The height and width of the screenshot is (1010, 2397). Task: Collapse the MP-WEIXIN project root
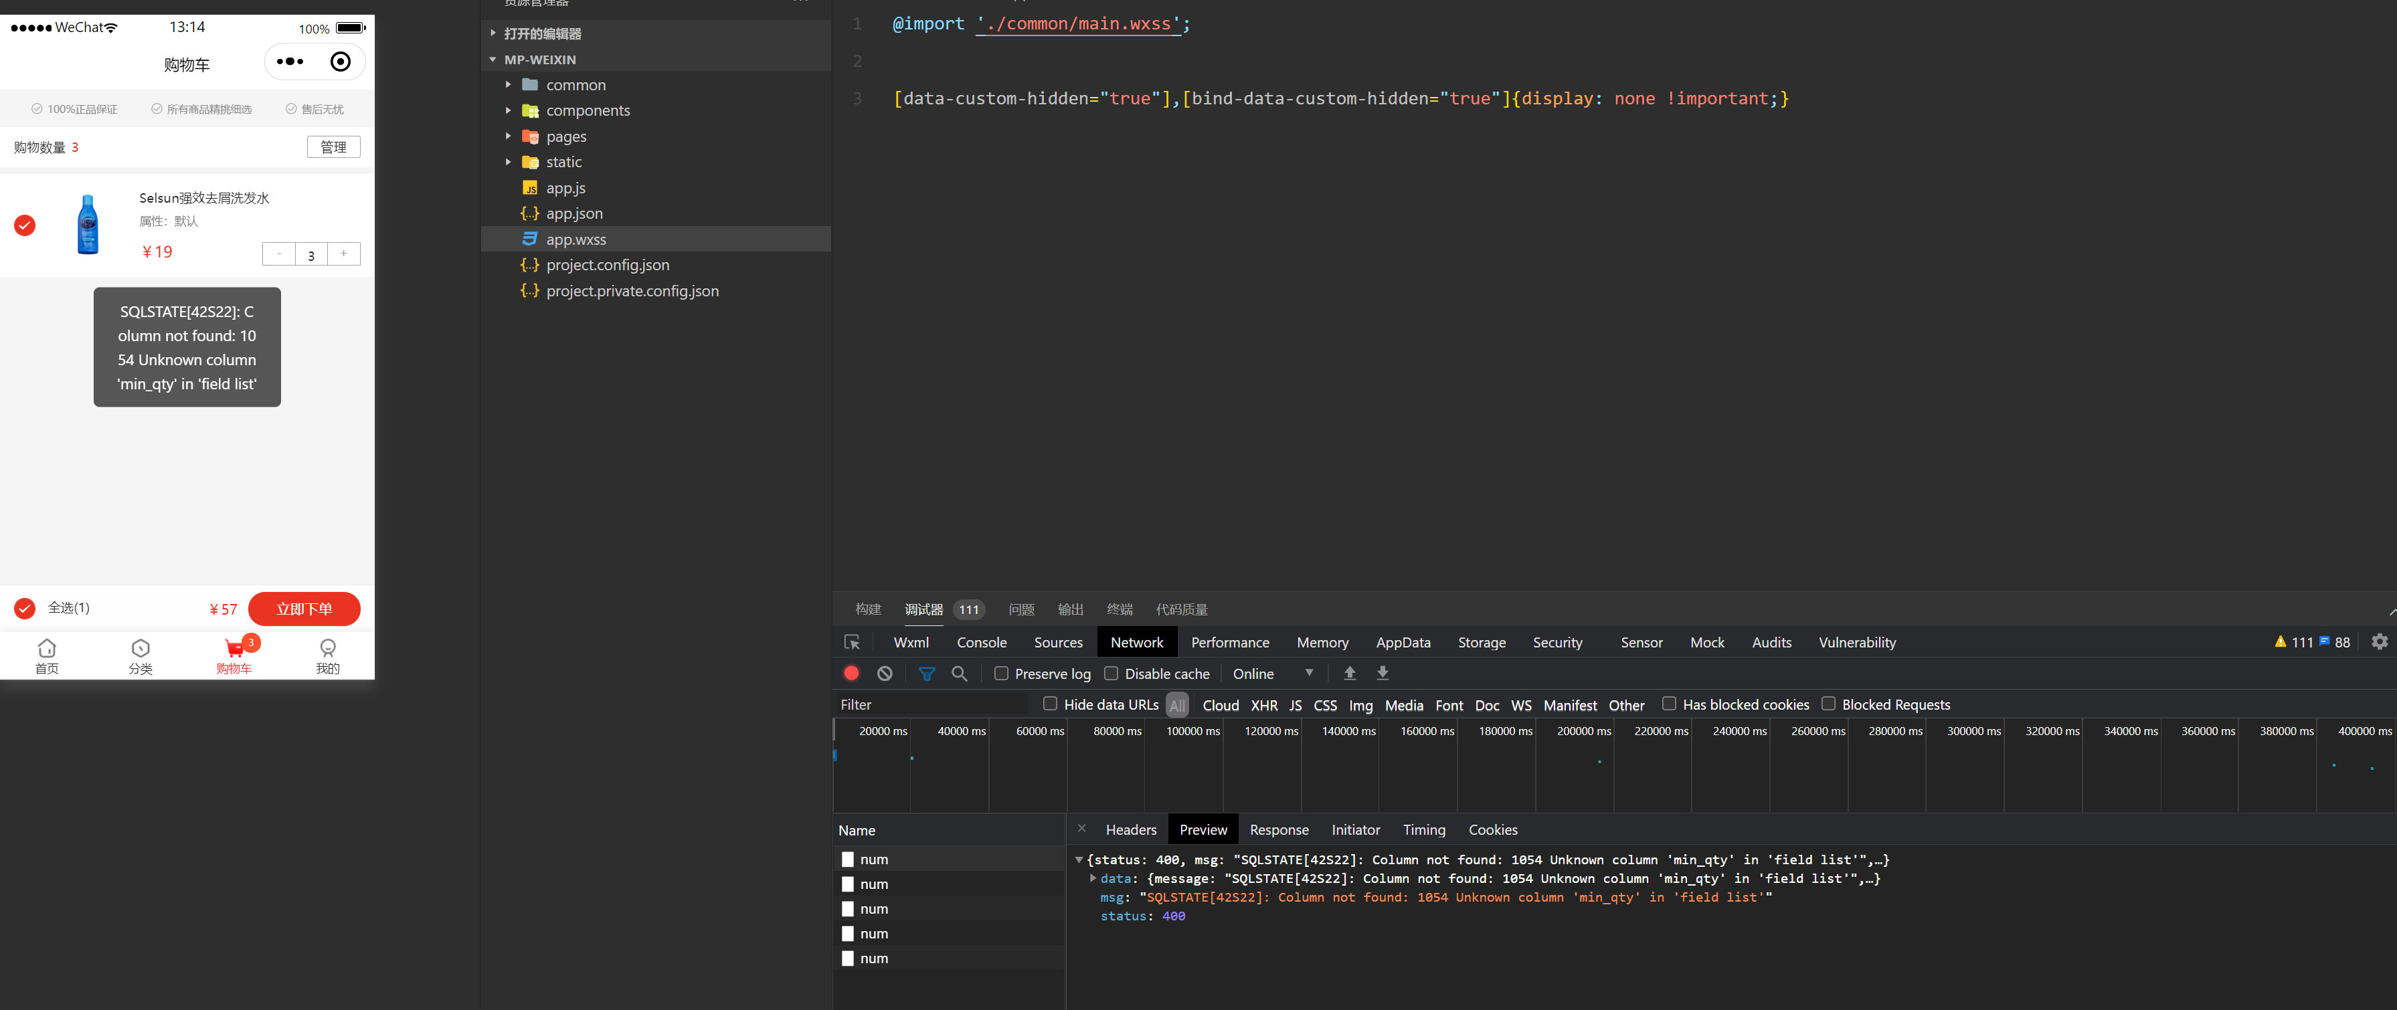click(493, 60)
